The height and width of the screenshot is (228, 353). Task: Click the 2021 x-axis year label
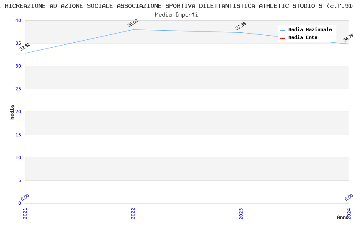(x=25, y=213)
